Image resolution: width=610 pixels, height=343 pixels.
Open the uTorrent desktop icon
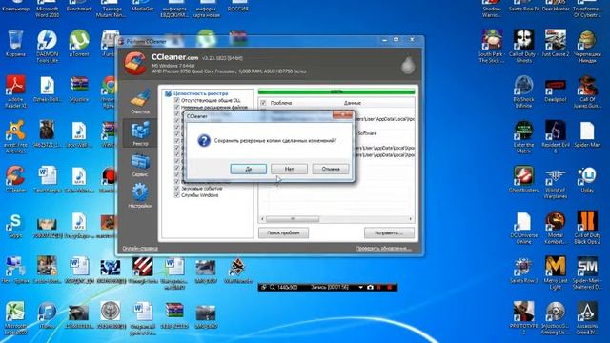[x=79, y=43]
